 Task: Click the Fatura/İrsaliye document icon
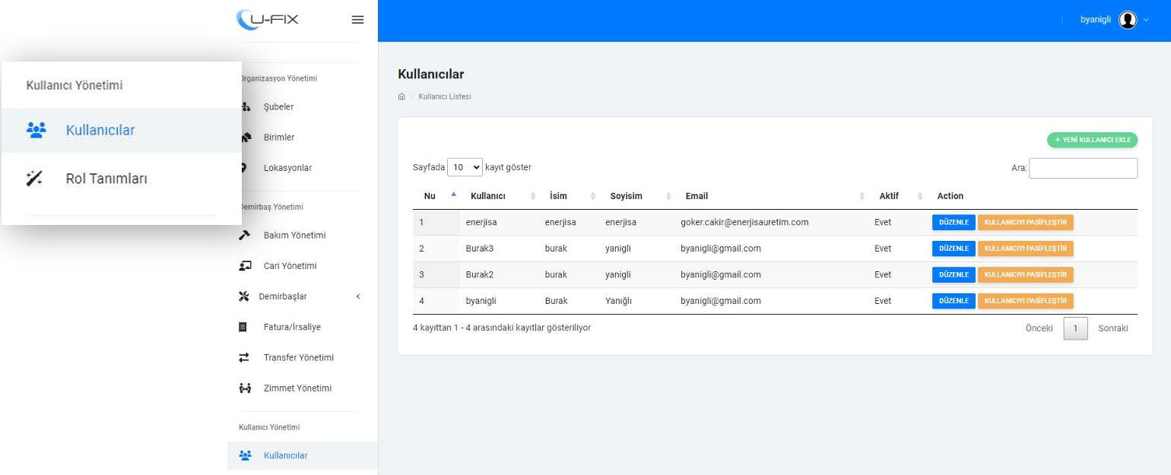[x=243, y=327]
